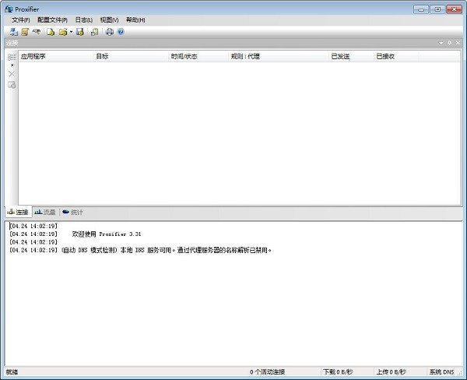
Task: Click the list view icon in connections sidebar
Action: (12, 57)
